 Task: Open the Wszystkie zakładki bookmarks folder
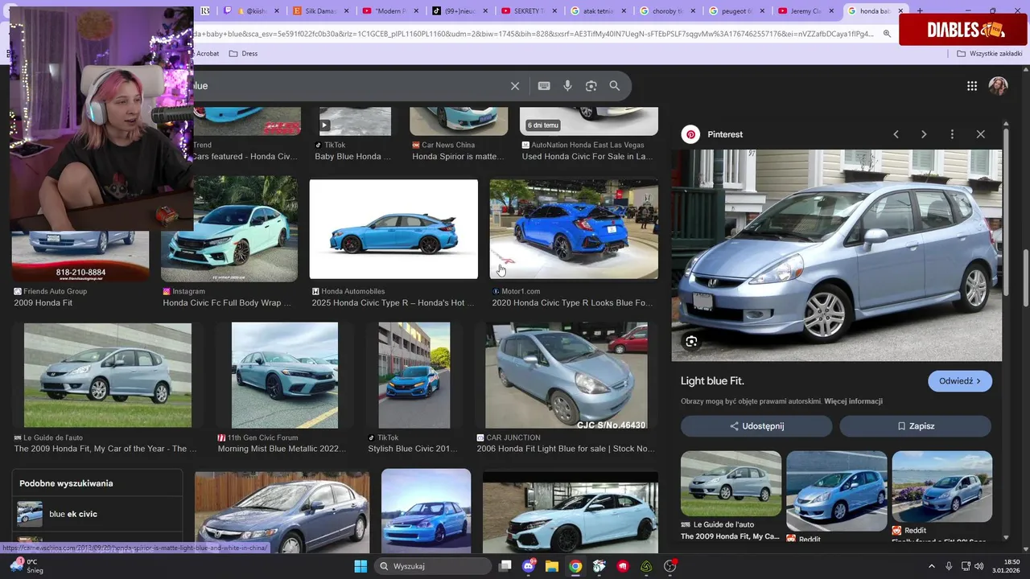(x=989, y=54)
